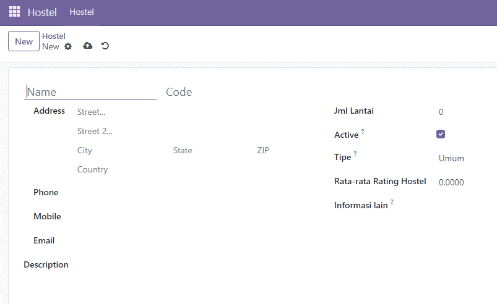497x304 pixels.
Task: Show help tooltip beside Informasi lain
Action: [x=392, y=201]
